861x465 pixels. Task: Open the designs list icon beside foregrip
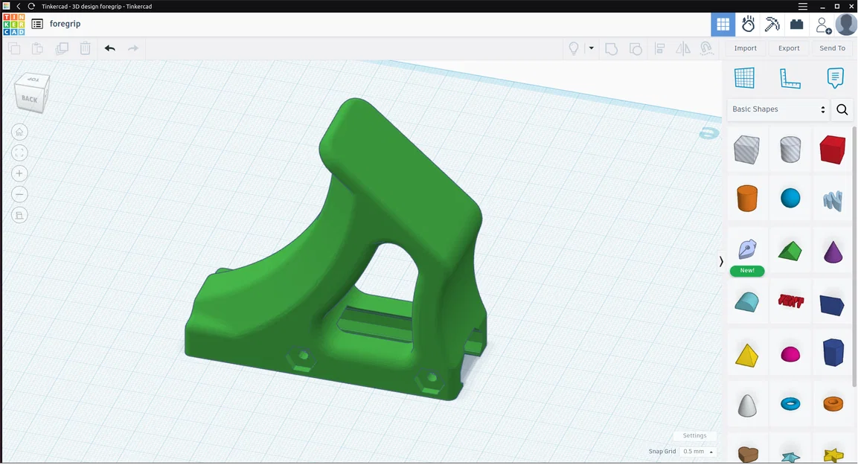[x=37, y=24]
